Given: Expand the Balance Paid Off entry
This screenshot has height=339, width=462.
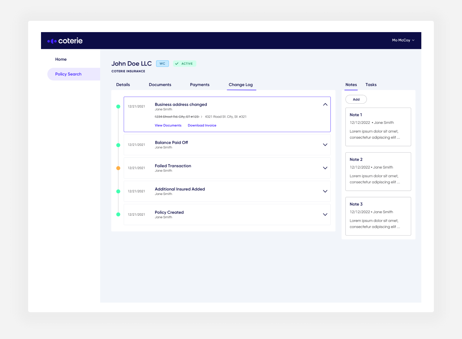Looking at the screenshot, I should pyautogui.click(x=325, y=145).
